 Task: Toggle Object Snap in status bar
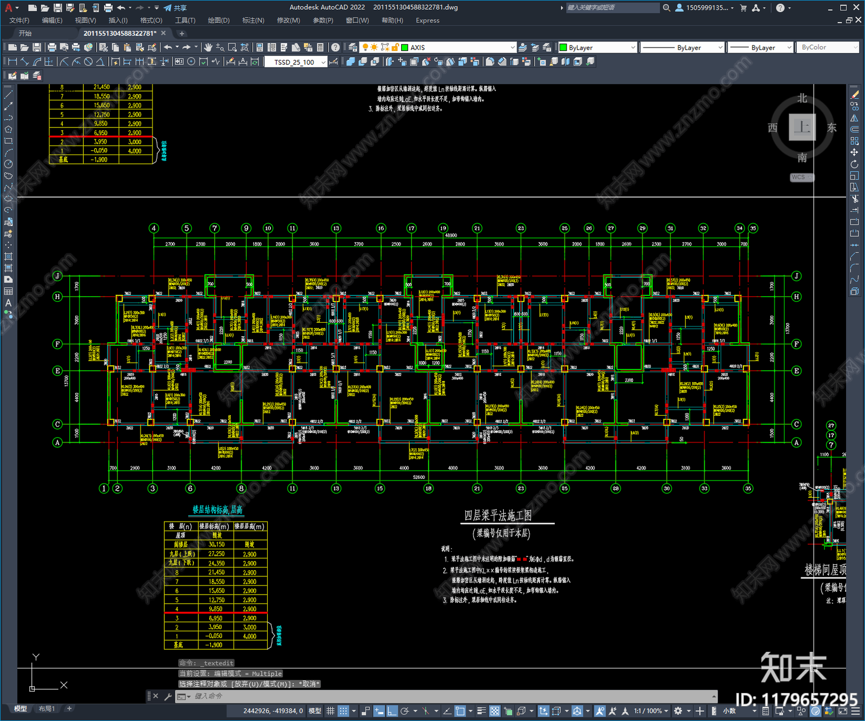(x=460, y=711)
